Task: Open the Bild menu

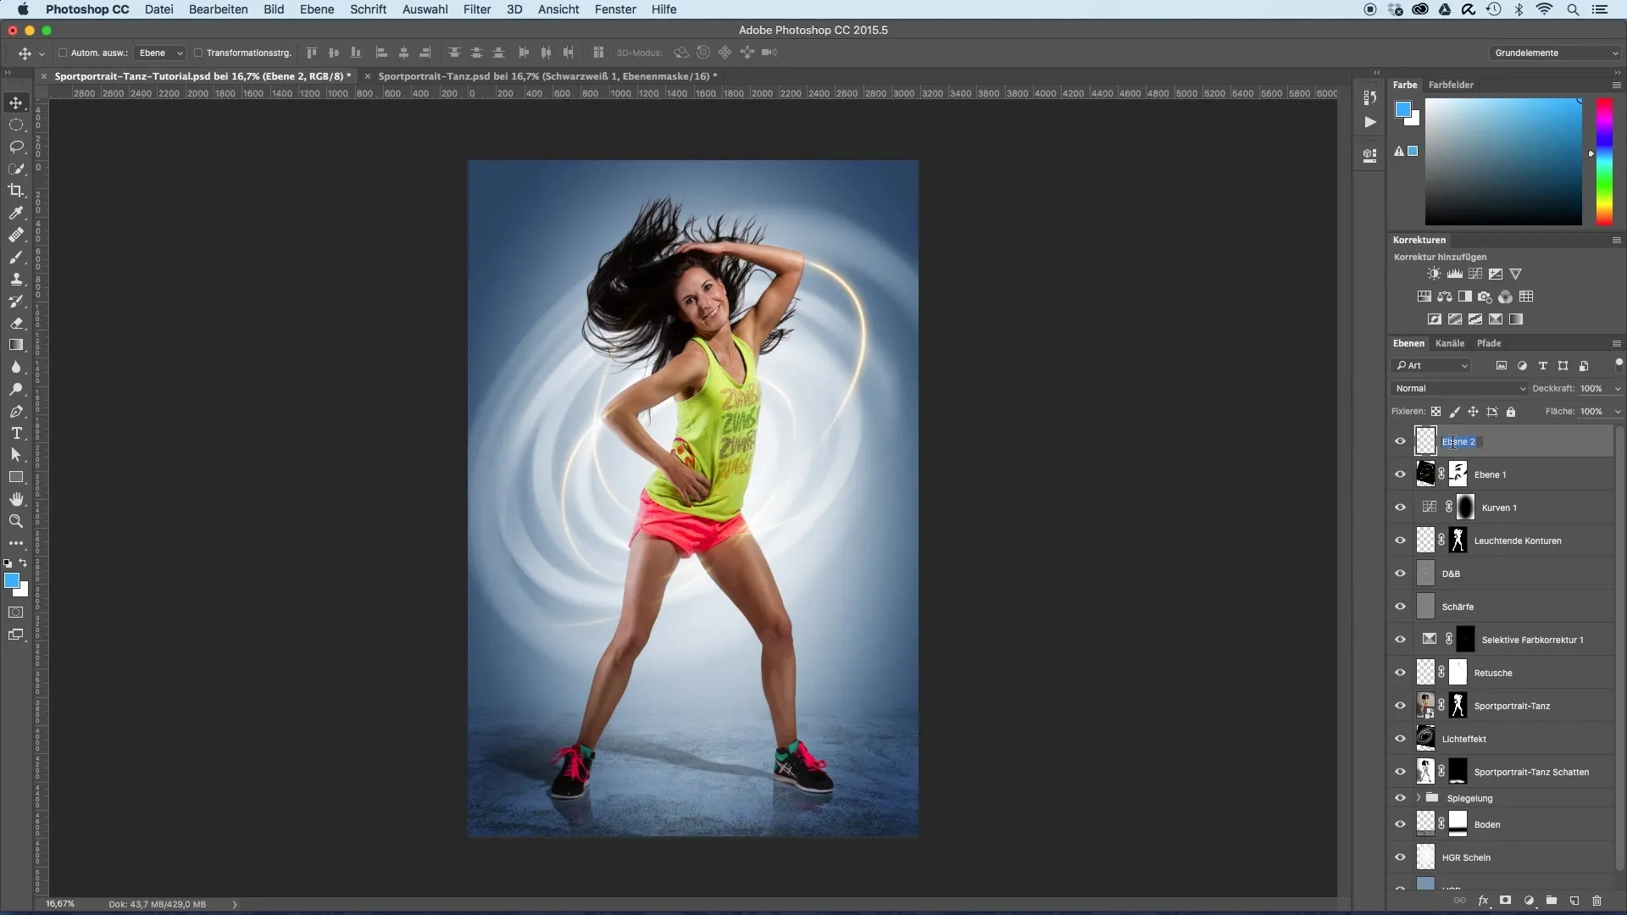Action: (274, 9)
